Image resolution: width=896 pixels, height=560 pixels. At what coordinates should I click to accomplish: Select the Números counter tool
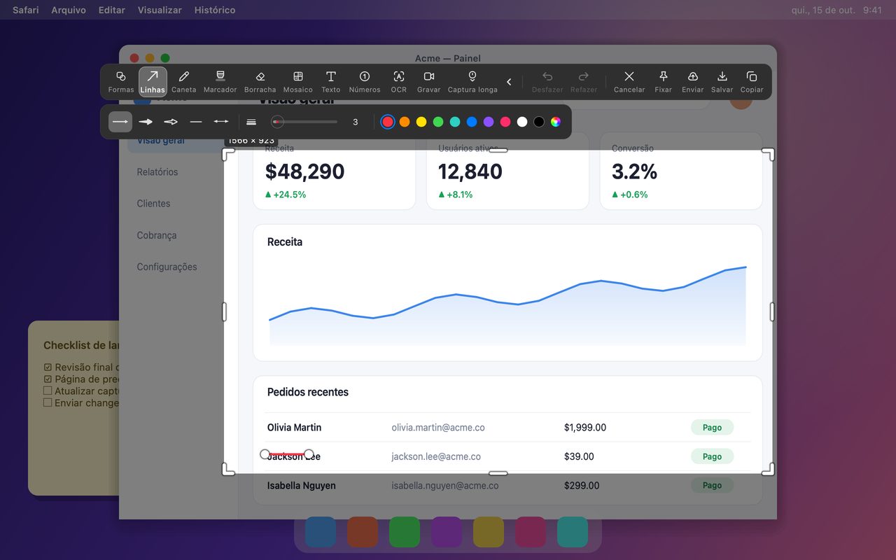tap(364, 82)
